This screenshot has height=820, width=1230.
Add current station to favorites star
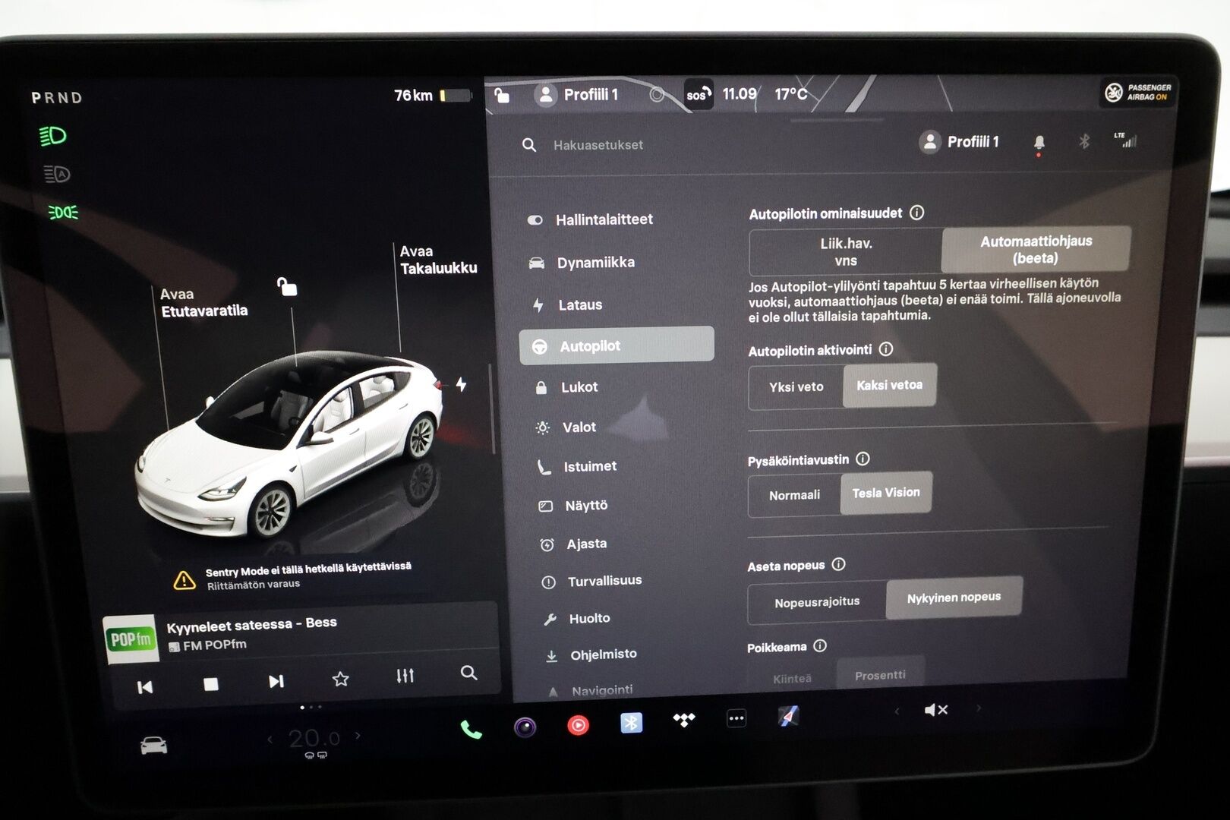pyautogui.click(x=341, y=679)
